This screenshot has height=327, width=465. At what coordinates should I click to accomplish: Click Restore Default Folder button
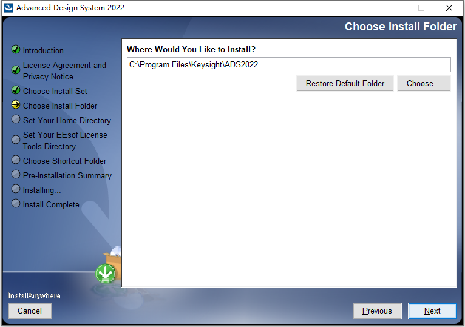click(345, 83)
